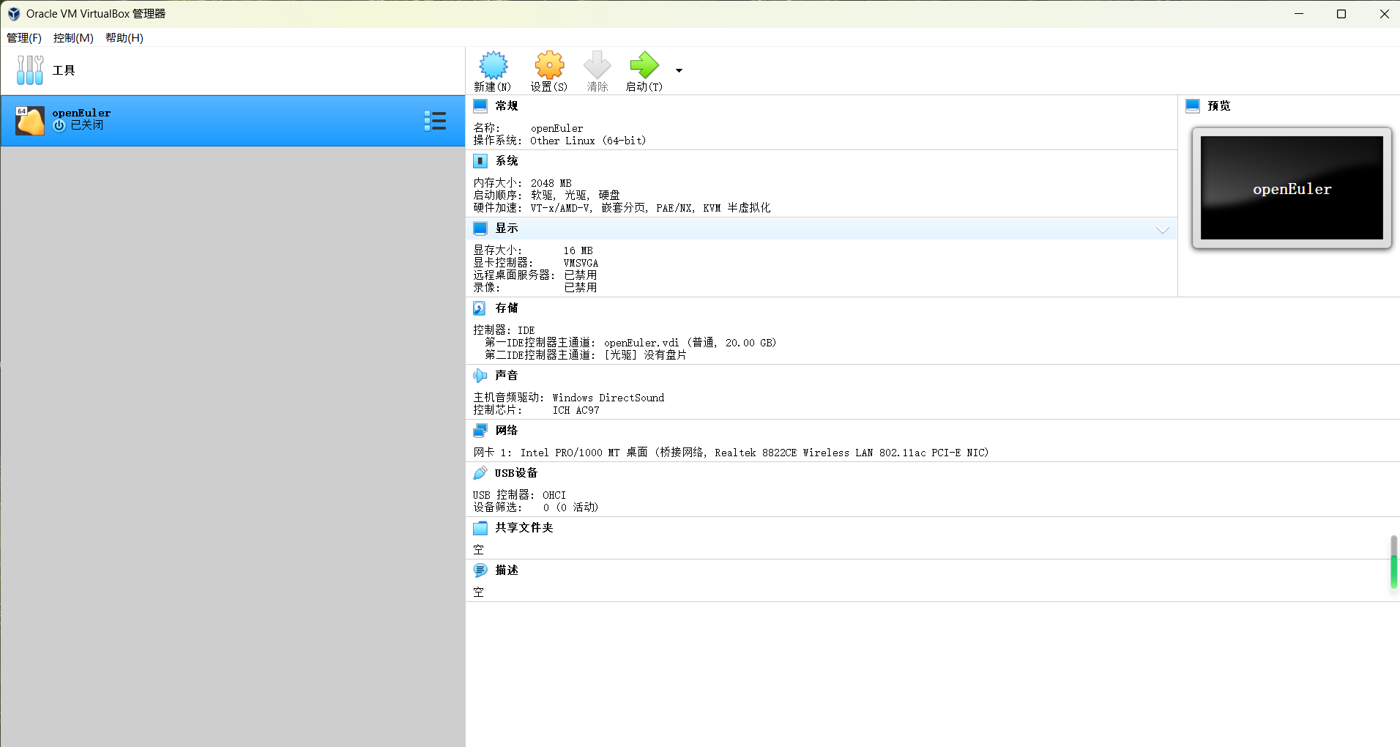The image size is (1400, 747).
Task: Click the 网络 network section icon
Action: coord(480,431)
